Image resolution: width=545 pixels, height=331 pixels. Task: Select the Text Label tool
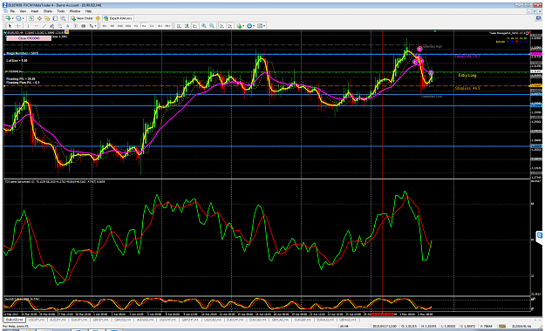75,26
